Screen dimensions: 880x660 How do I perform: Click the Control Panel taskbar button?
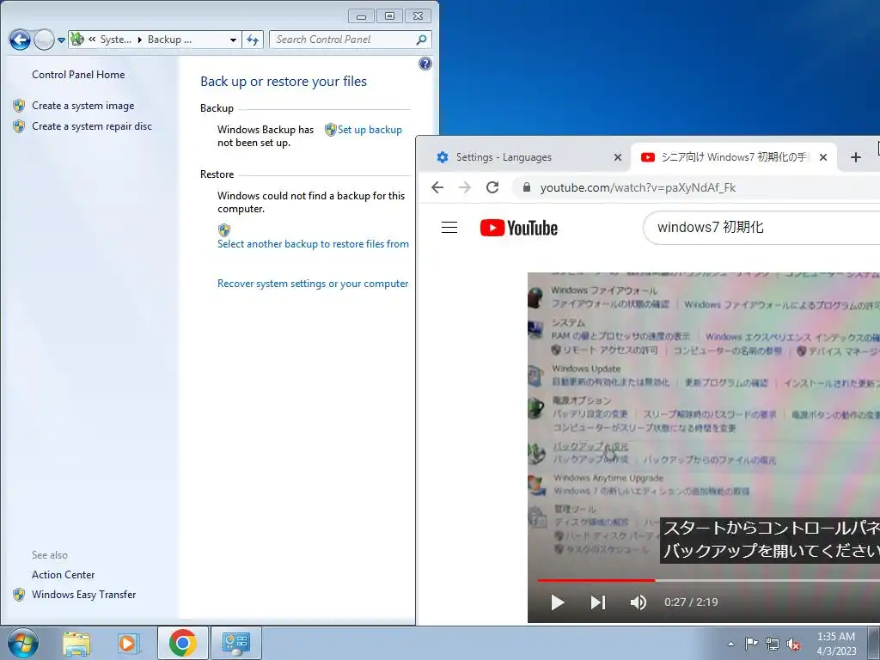point(235,643)
